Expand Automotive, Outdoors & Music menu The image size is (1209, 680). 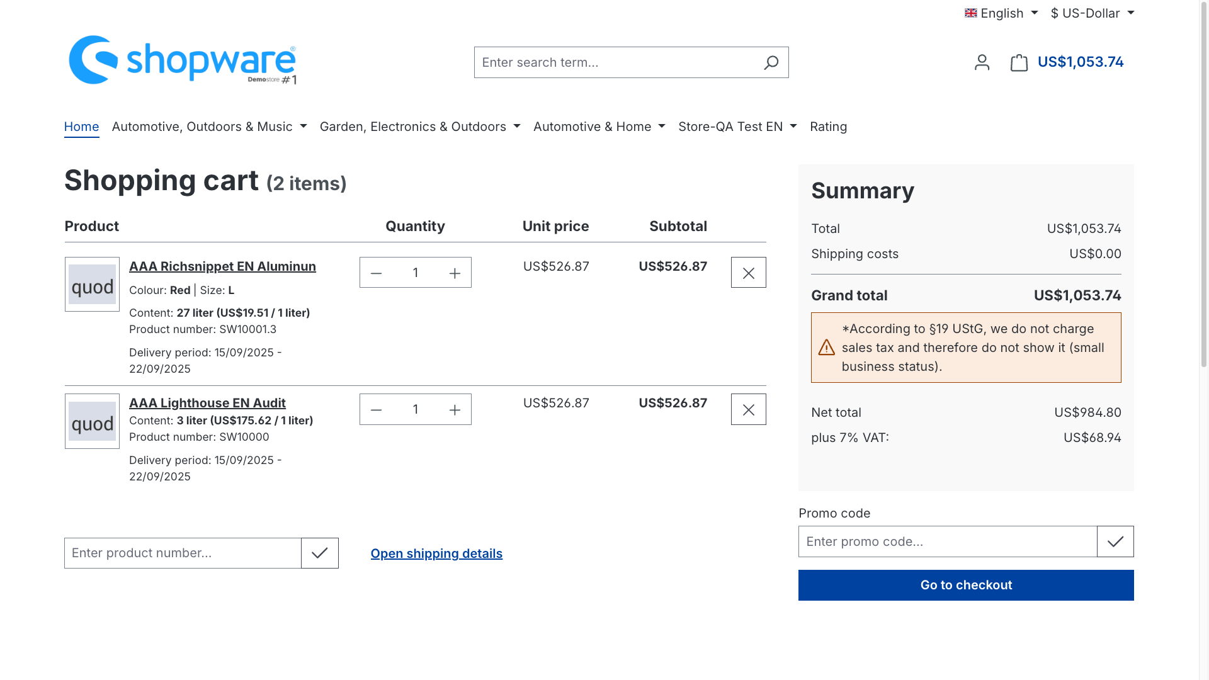[x=209, y=127]
